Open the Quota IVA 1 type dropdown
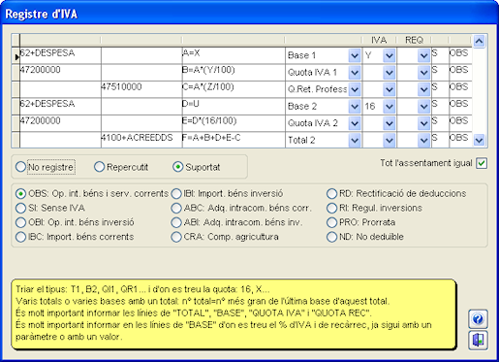This screenshot has width=499, height=362. (355, 73)
